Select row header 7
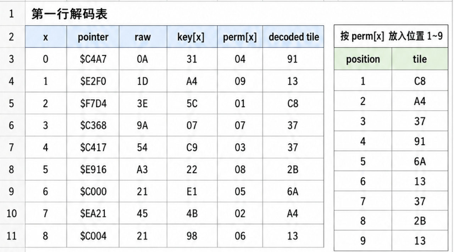This screenshot has height=252, width=454. pos(12,147)
